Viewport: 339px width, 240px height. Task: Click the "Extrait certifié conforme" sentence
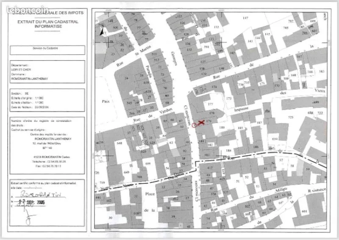(44, 183)
